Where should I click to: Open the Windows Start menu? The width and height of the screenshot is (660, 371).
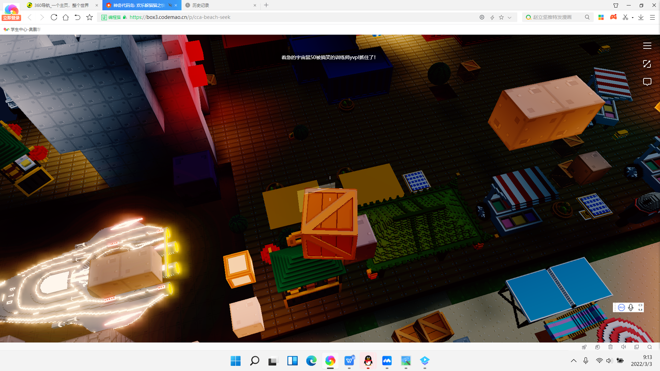[235, 361]
